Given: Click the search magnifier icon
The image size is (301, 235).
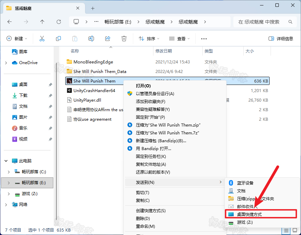Looking at the screenshot, I should [290, 22].
